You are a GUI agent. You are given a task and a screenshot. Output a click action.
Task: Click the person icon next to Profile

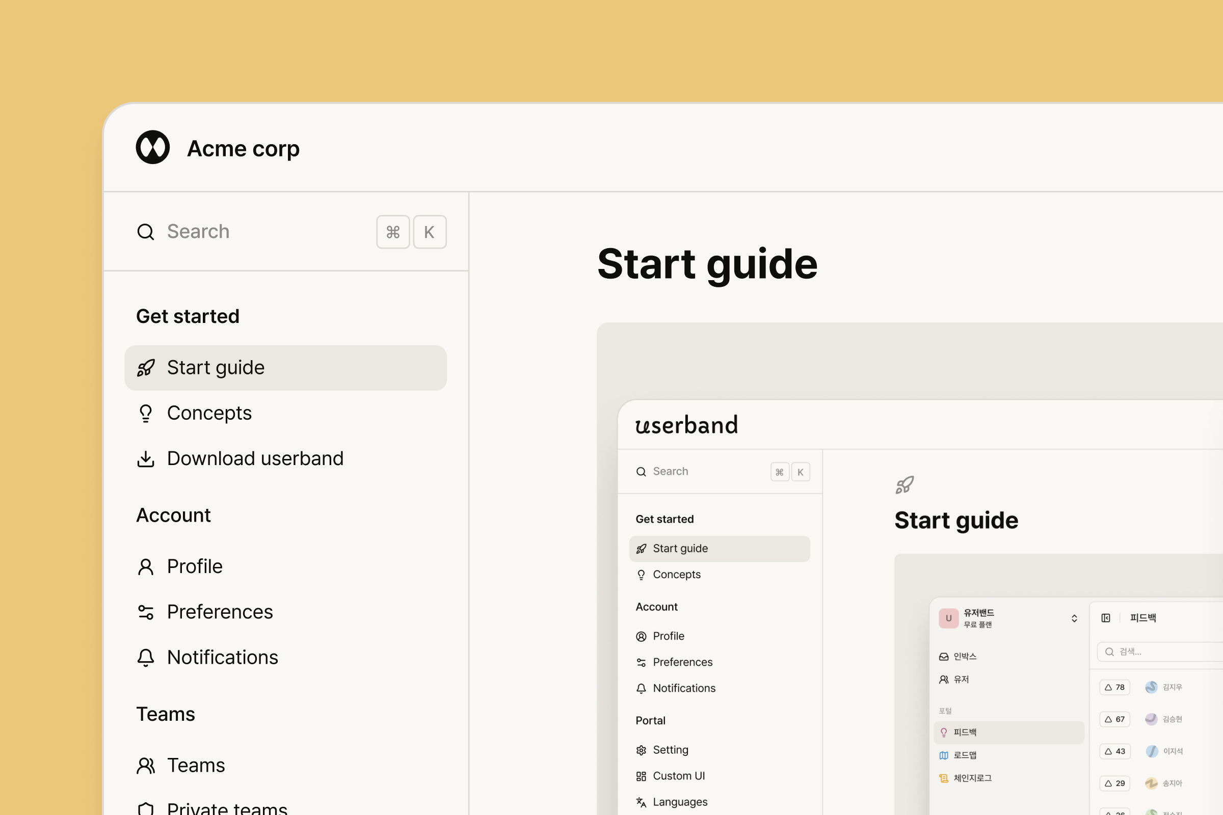click(x=146, y=567)
